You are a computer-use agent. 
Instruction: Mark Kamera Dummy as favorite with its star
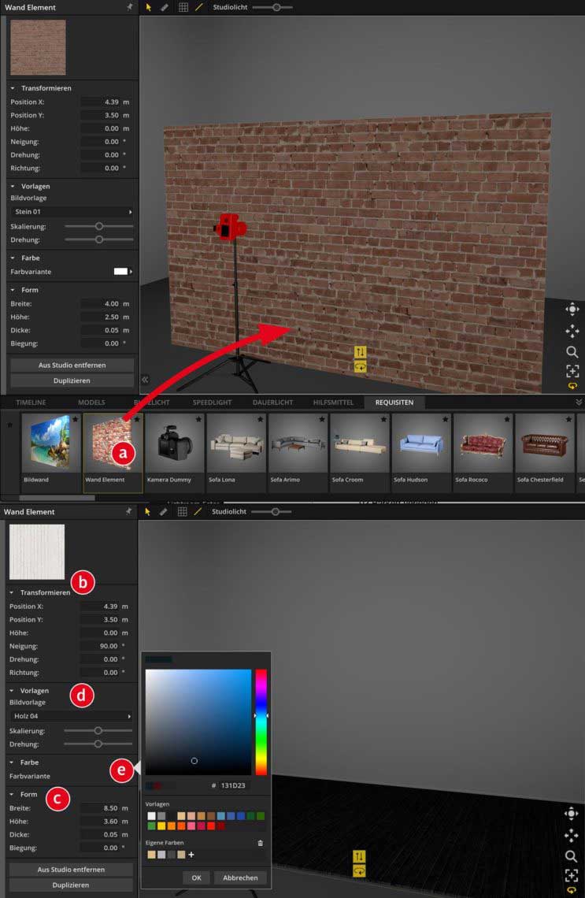[x=198, y=419]
